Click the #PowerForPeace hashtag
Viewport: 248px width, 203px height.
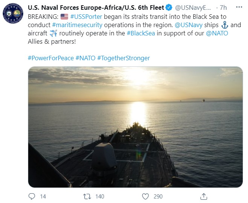click(50, 58)
